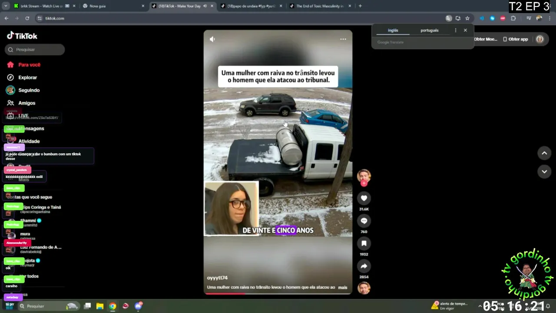Like the video with the heart icon

point(364,198)
